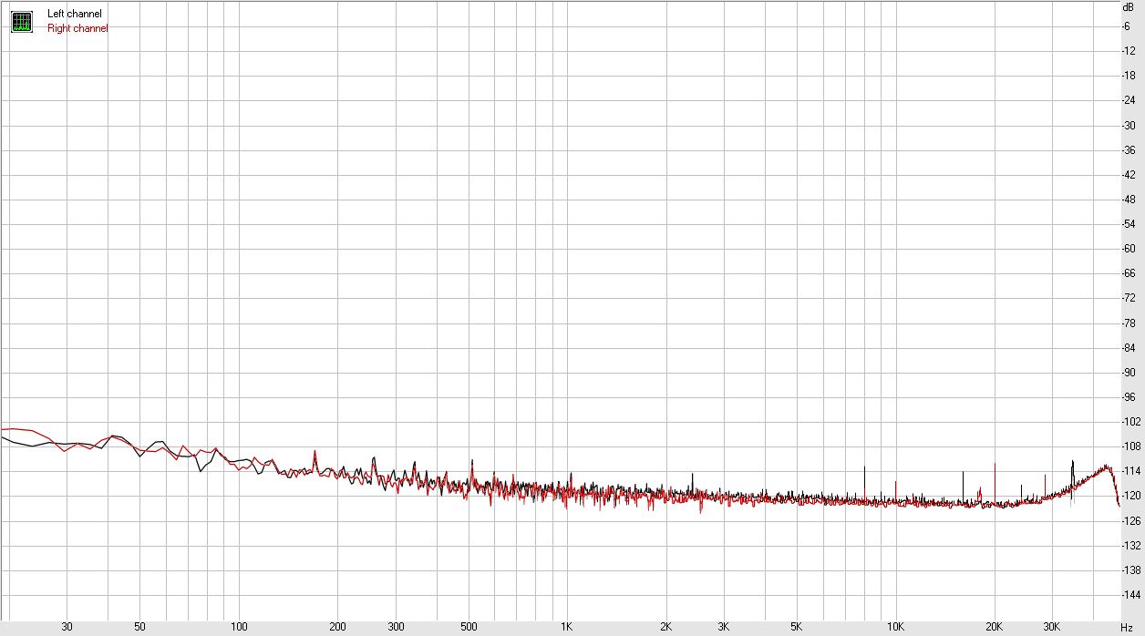This screenshot has width=1145, height=636.
Task: Click the "200" frequency axis label
Action: pos(337,628)
